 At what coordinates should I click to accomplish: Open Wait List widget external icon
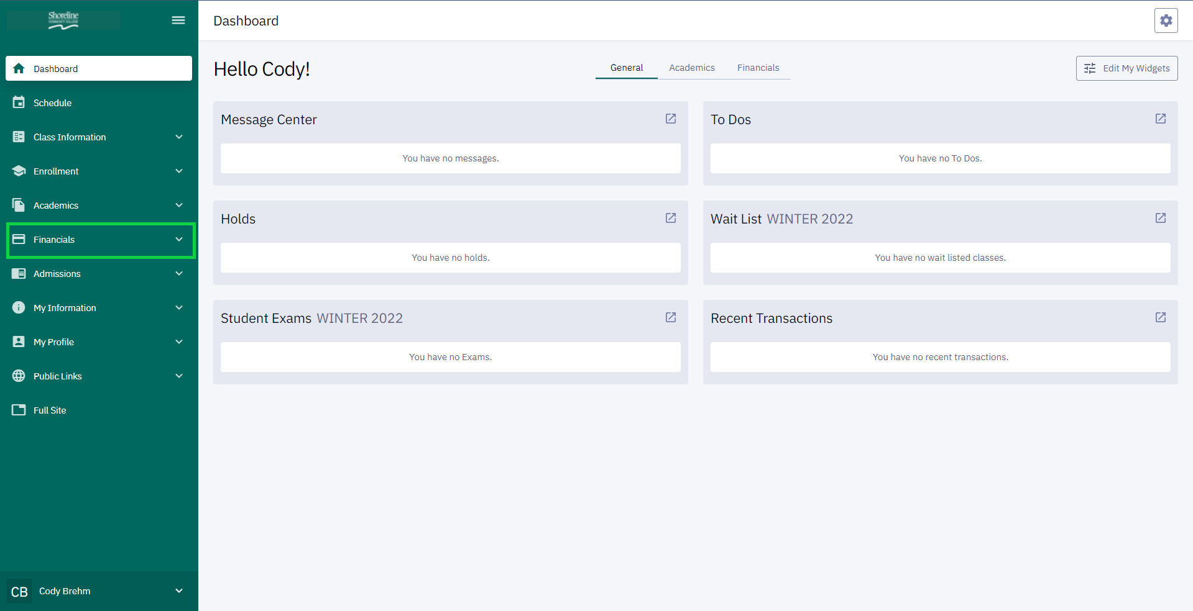tap(1161, 218)
